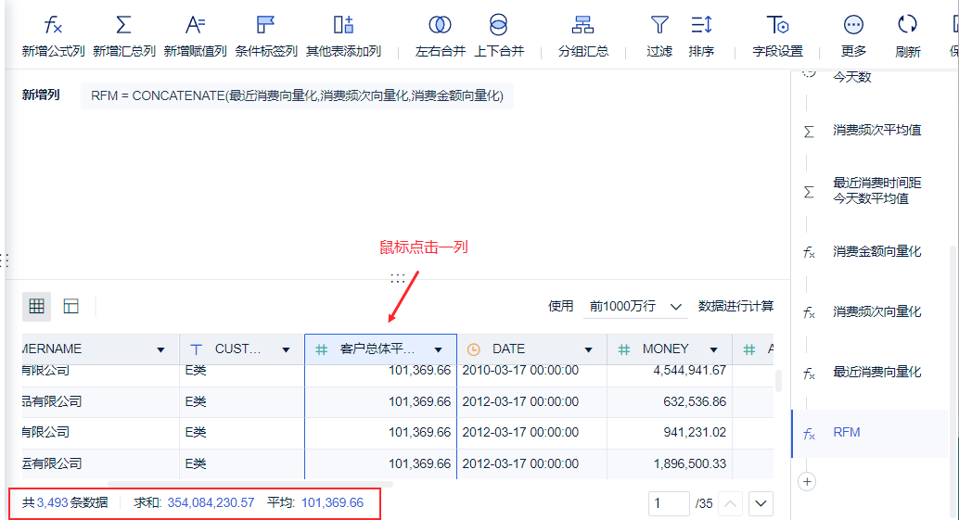Select the MONEY column header
This screenshot has width=959, height=520.
tap(669, 349)
